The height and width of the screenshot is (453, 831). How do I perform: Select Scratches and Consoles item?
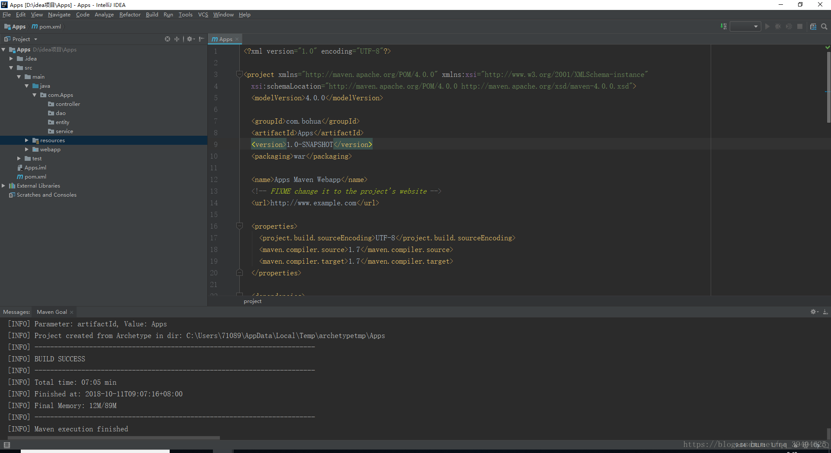[x=42, y=195]
